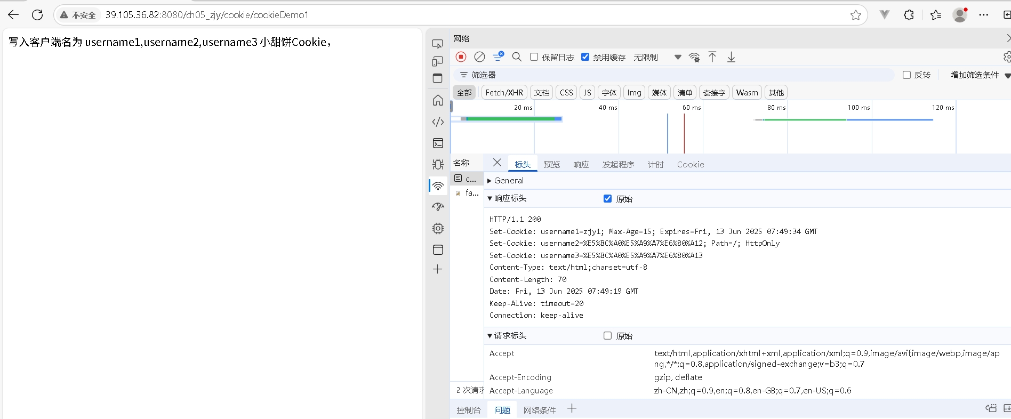
Task: Open the Elements panel code icon
Action: (438, 122)
